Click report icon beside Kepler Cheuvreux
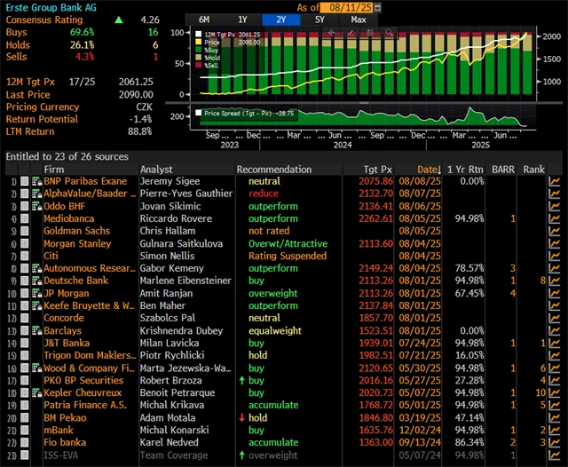 point(36,392)
